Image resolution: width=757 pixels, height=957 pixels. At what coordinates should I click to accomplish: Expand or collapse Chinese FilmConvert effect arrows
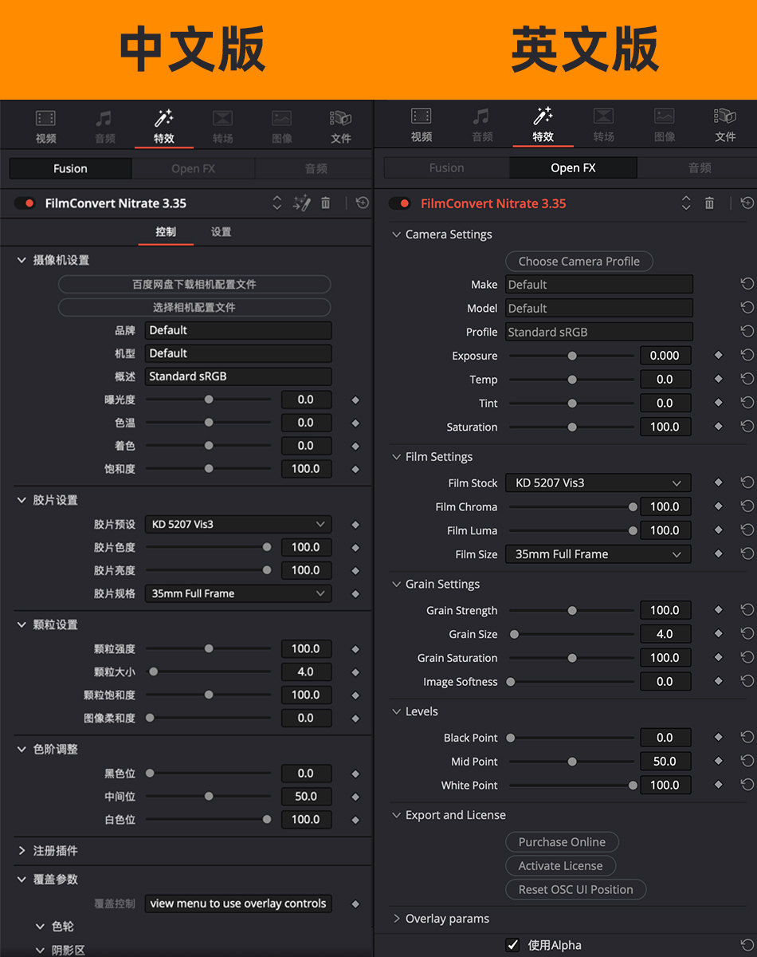[x=277, y=203]
